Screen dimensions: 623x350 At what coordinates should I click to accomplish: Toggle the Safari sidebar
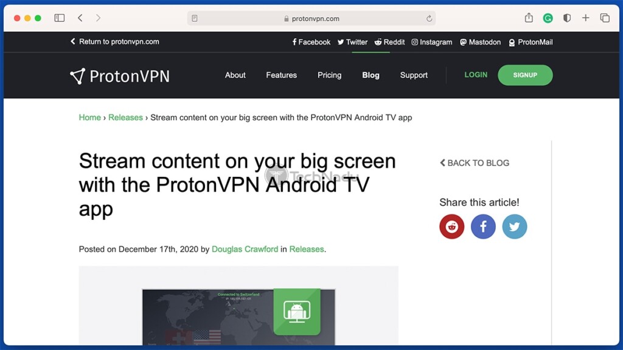[x=59, y=18]
